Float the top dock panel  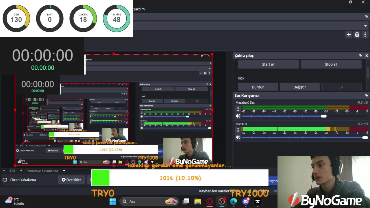click(x=367, y=16)
